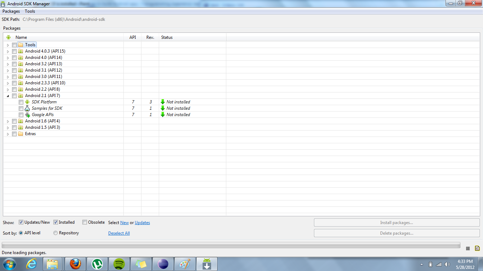Viewport: 483px width, 271px height.
Task: Click the green download arrow for Samples for SDK
Action: [163, 108]
